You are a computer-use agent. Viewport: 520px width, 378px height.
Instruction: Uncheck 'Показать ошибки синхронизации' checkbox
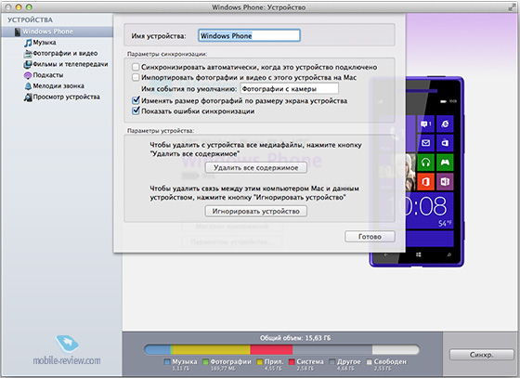tap(136, 111)
